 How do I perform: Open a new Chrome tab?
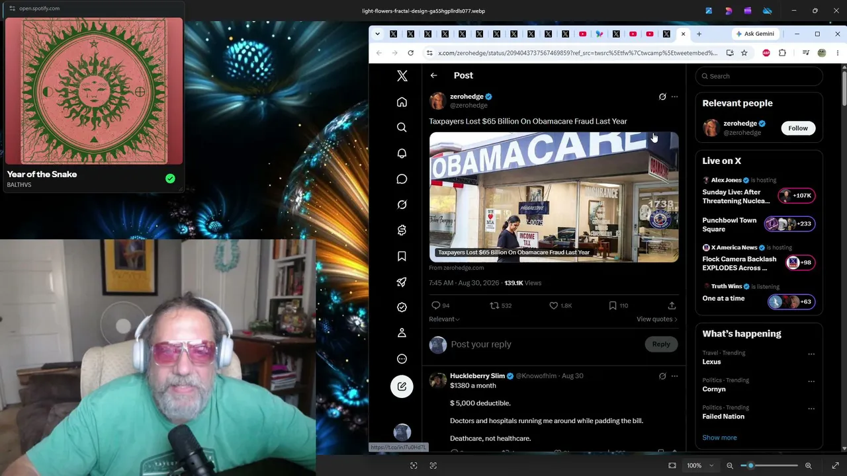699,34
